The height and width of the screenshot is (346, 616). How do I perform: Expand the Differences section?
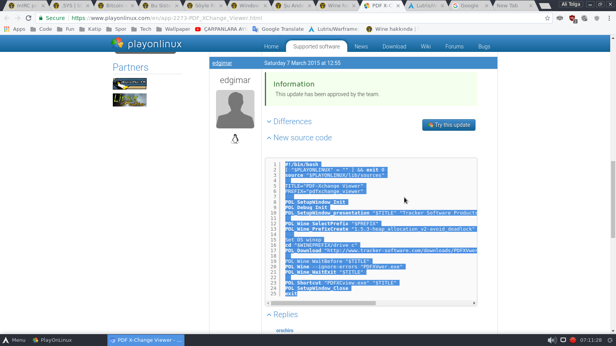(289, 121)
